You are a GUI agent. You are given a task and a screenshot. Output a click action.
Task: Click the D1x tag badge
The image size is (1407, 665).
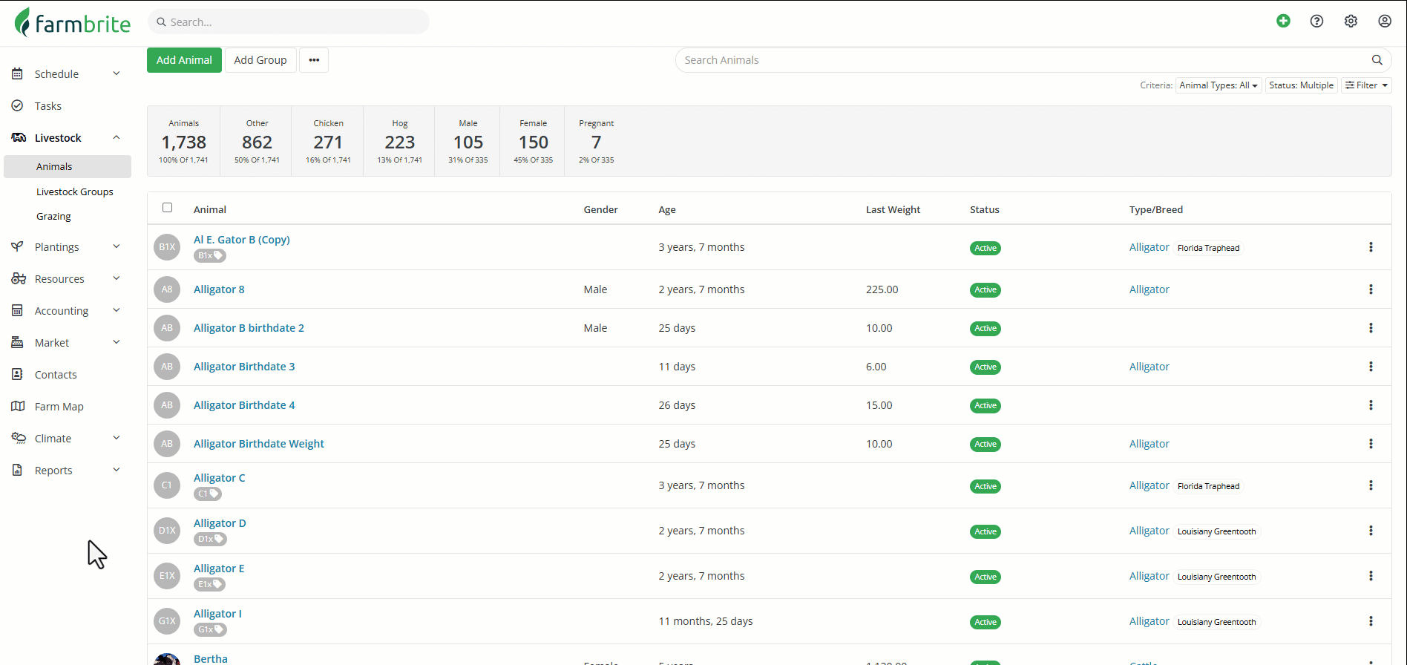210,539
